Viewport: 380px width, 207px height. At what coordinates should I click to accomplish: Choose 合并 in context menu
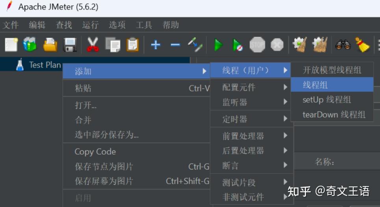[136, 120]
